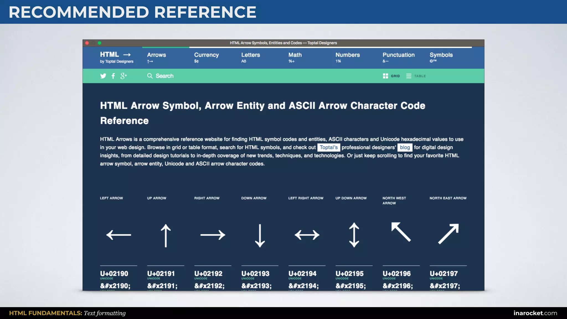Open the blog link
The image size is (567, 319).
(x=405, y=147)
